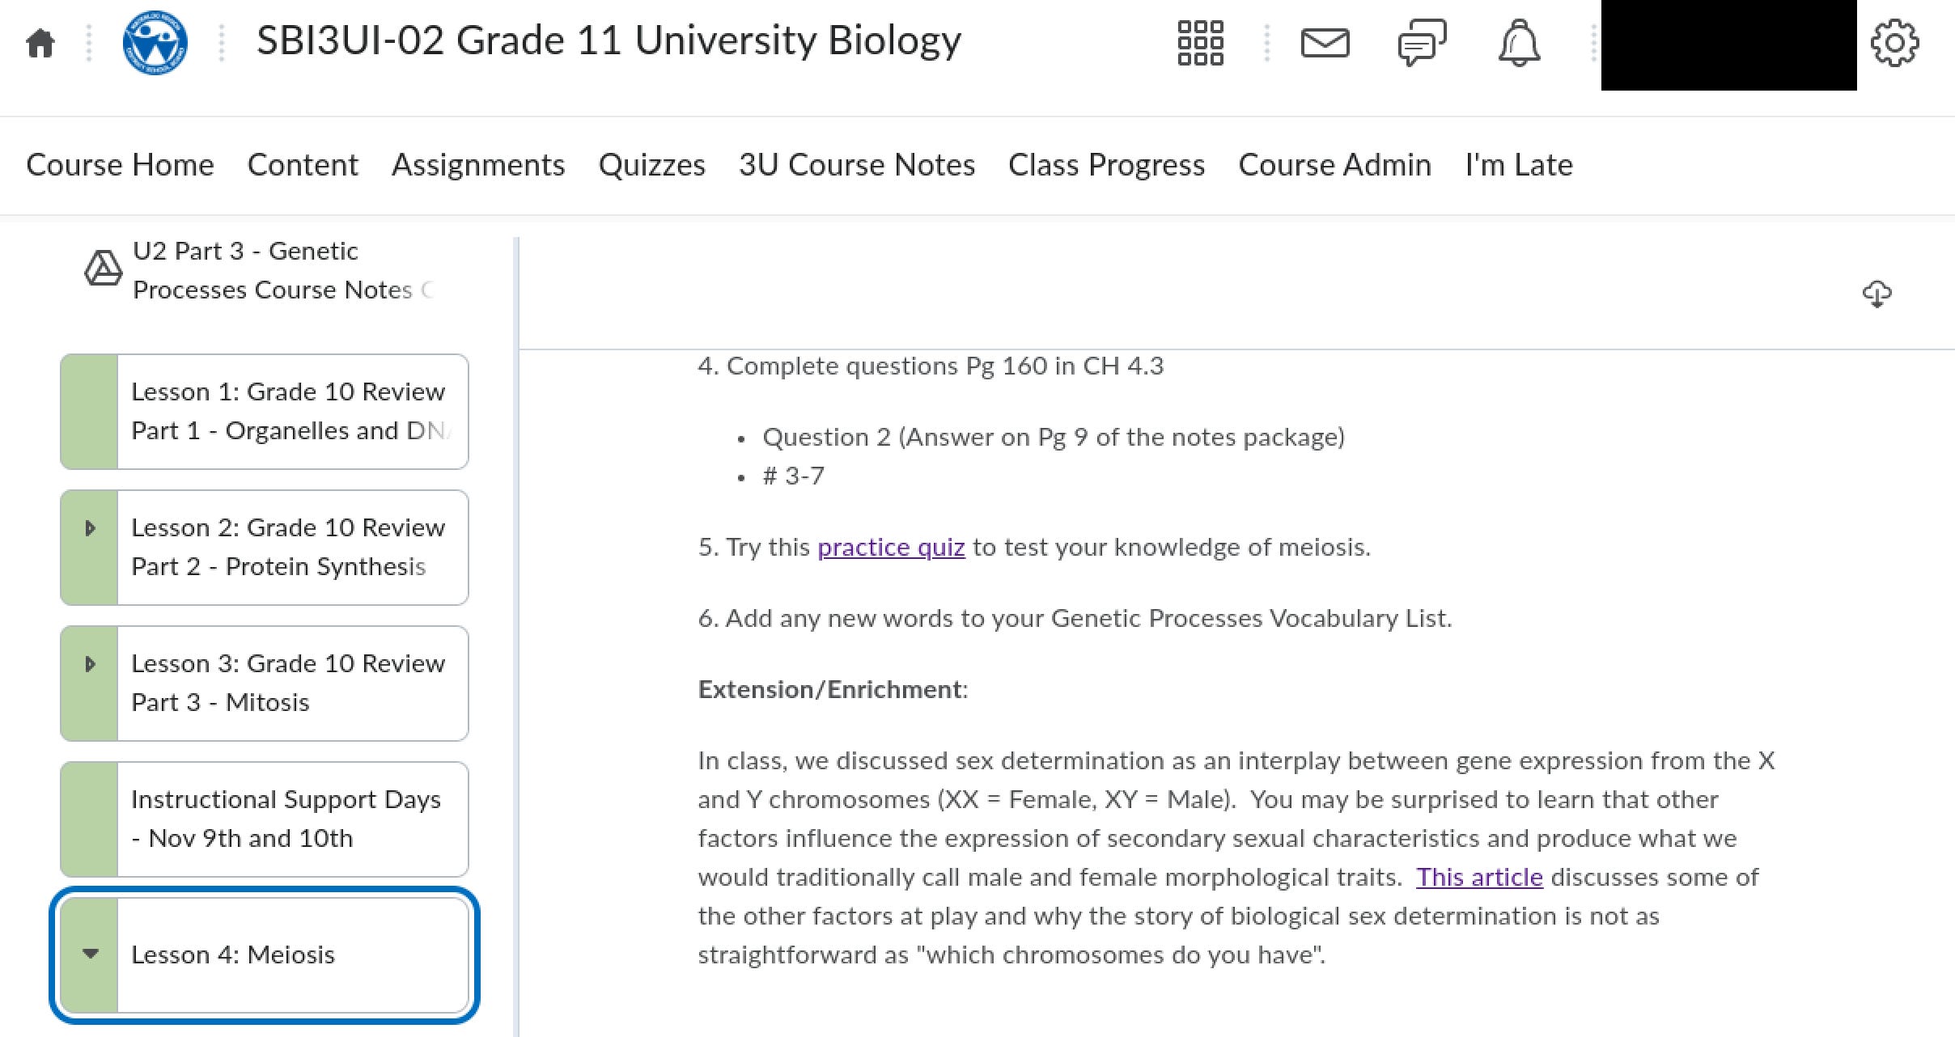Open SBI3UI-02 Grade 11 University Biology title
This screenshot has height=1037, width=1955.
tap(609, 40)
